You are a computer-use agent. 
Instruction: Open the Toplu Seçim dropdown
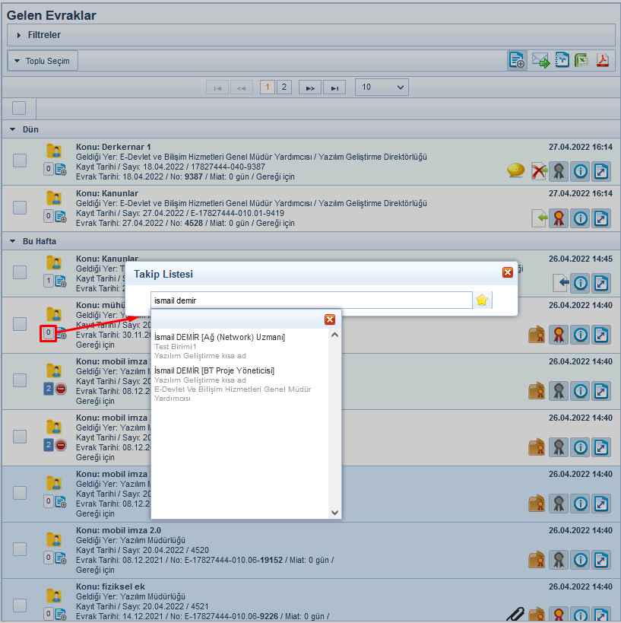[x=43, y=61]
